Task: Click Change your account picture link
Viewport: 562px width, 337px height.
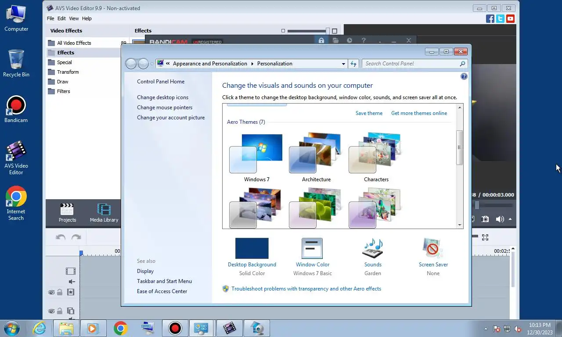Action: pos(171,118)
